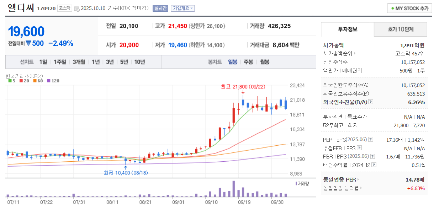434x210 pixels.
Task: Select the 1일 line chart period
Action: click(x=43, y=62)
